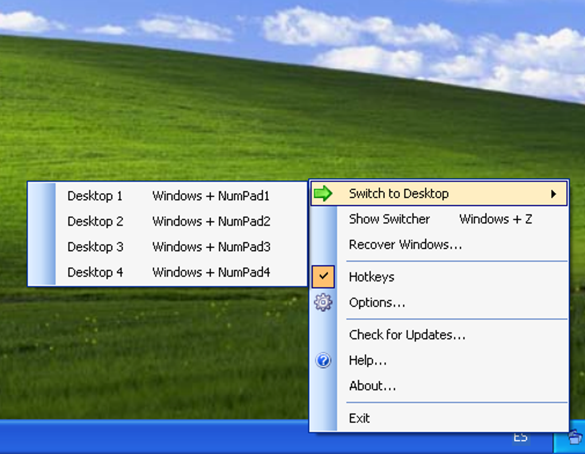Open the Options... dialog
585x454 pixels.
(x=439, y=302)
